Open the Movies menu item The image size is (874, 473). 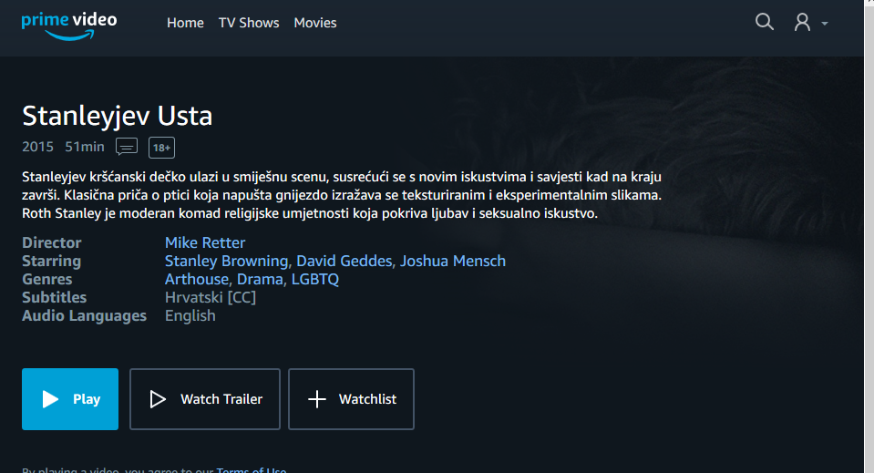(315, 23)
